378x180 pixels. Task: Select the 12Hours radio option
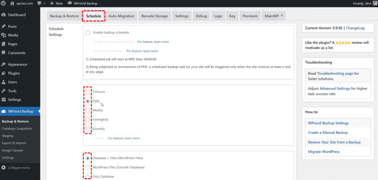coord(88,92)
